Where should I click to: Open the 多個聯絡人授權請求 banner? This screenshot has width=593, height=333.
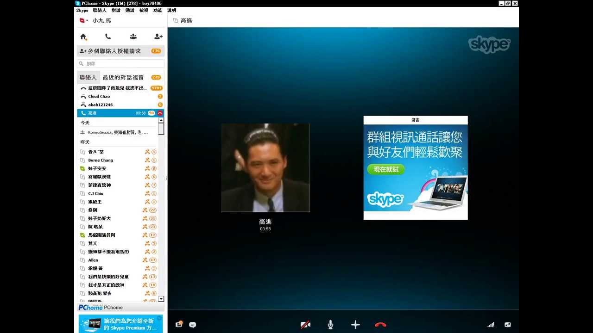pos(120,51)
